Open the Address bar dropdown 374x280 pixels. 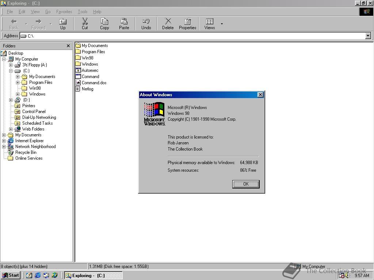pos(368,36)
